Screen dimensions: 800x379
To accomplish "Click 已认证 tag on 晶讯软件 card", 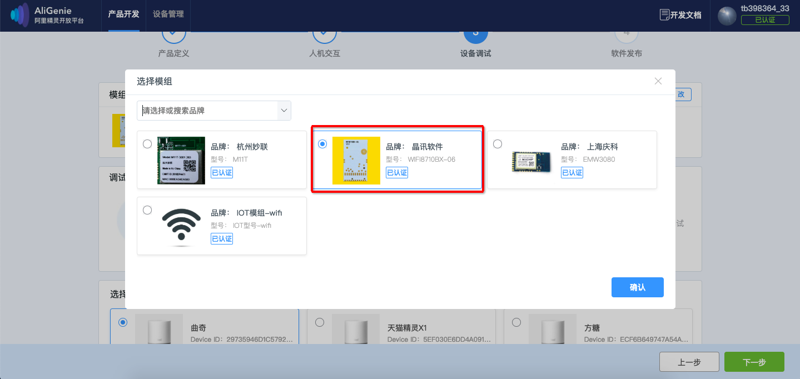I will 397,173.
